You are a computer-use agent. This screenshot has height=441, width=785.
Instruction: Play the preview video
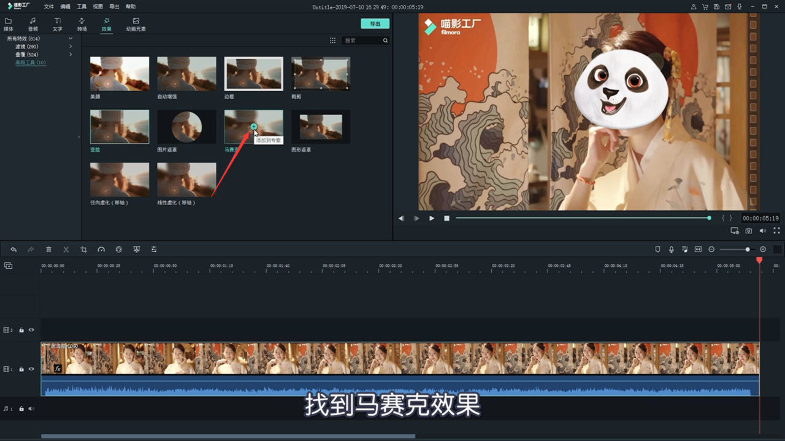[432, 218]
